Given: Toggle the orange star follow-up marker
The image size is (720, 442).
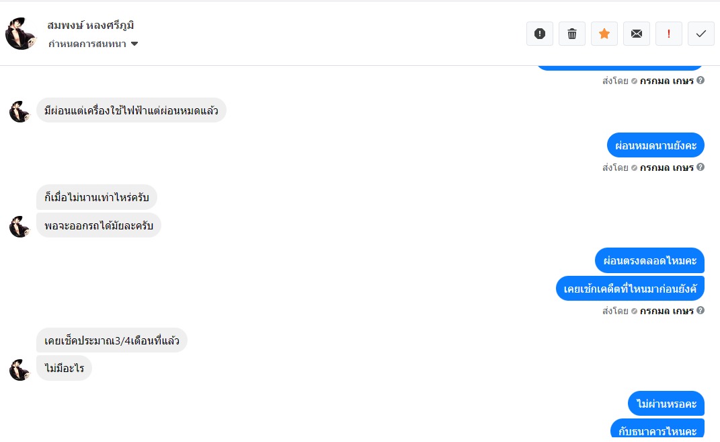Looking at the screenshot, I should (604, 34).
